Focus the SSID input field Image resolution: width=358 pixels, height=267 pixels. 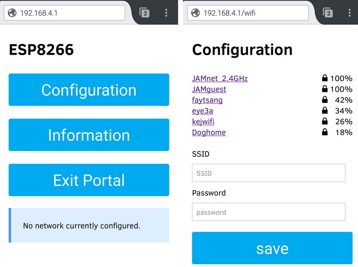268,173
